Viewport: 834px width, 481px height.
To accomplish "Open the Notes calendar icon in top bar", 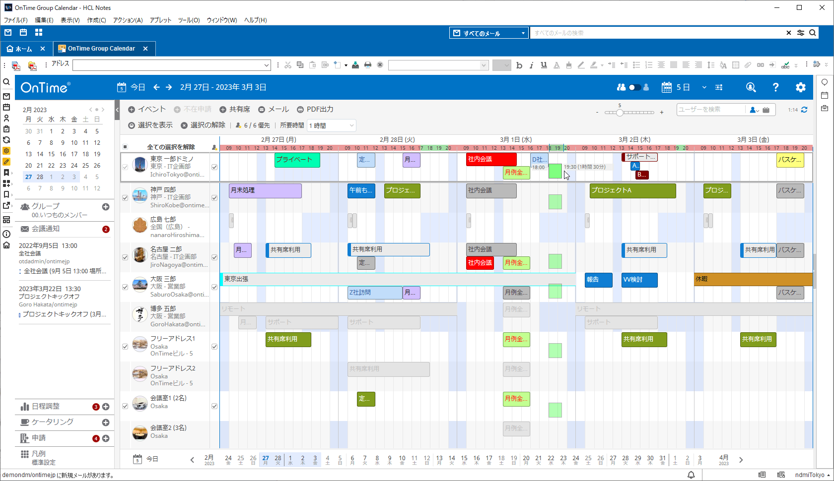I will coord(23,32).
